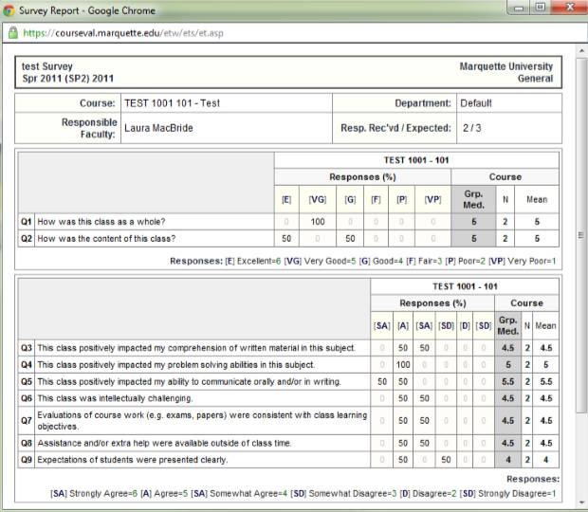588x512 pixels.
Task: Click 'Excellent=6' in first legend
Action: [259, 261]
